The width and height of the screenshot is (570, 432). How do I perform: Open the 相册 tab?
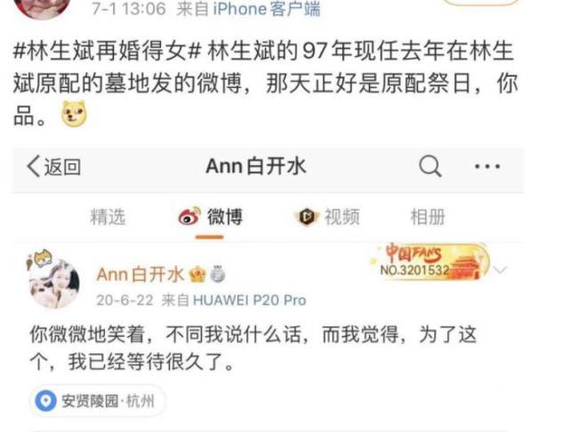[428, 217]
